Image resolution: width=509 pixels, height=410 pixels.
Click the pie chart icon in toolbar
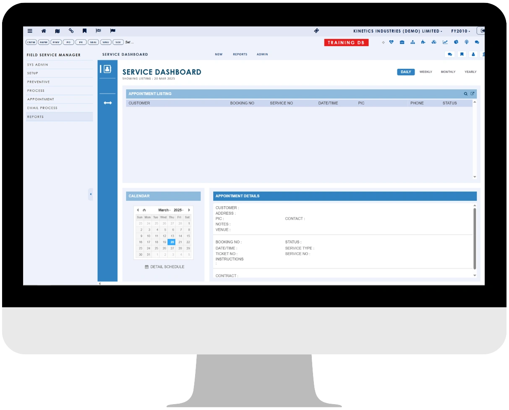pos(456,42)
